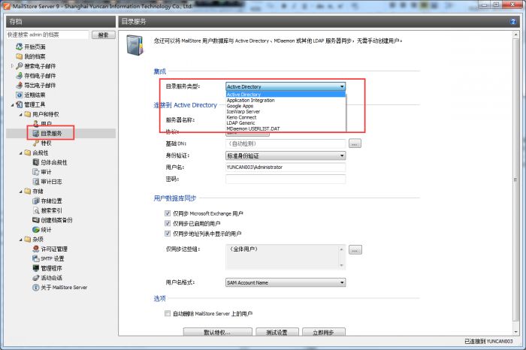Collapse the 杂项 folder node
The width and height of the screenshot is (526, 350).
click(x=21, y=240)
